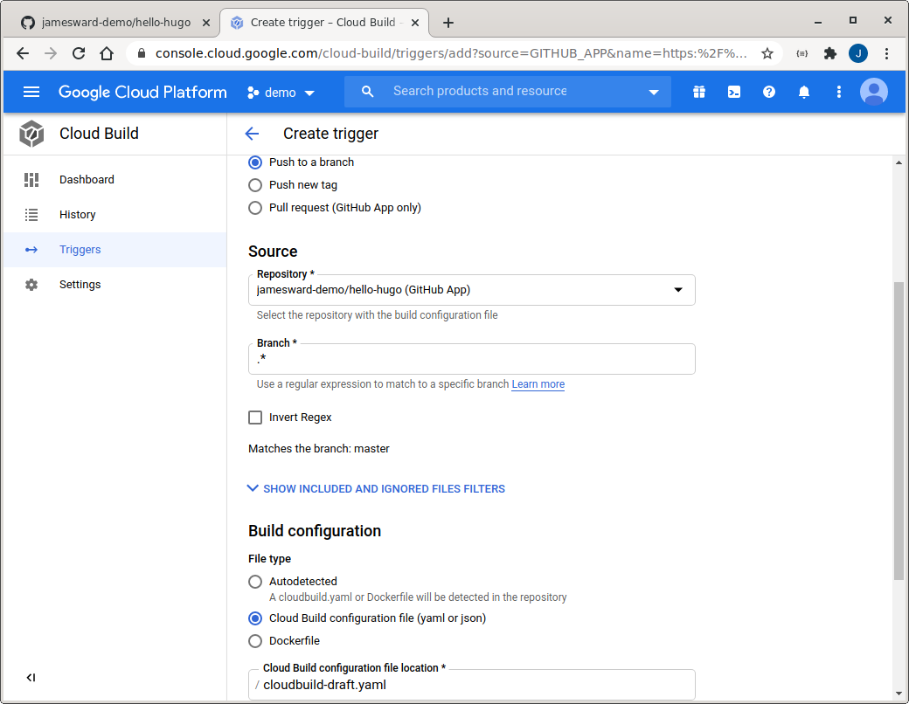Go to History in sidebar
This screenshot has width=909, height=704.
pos(77,215)
